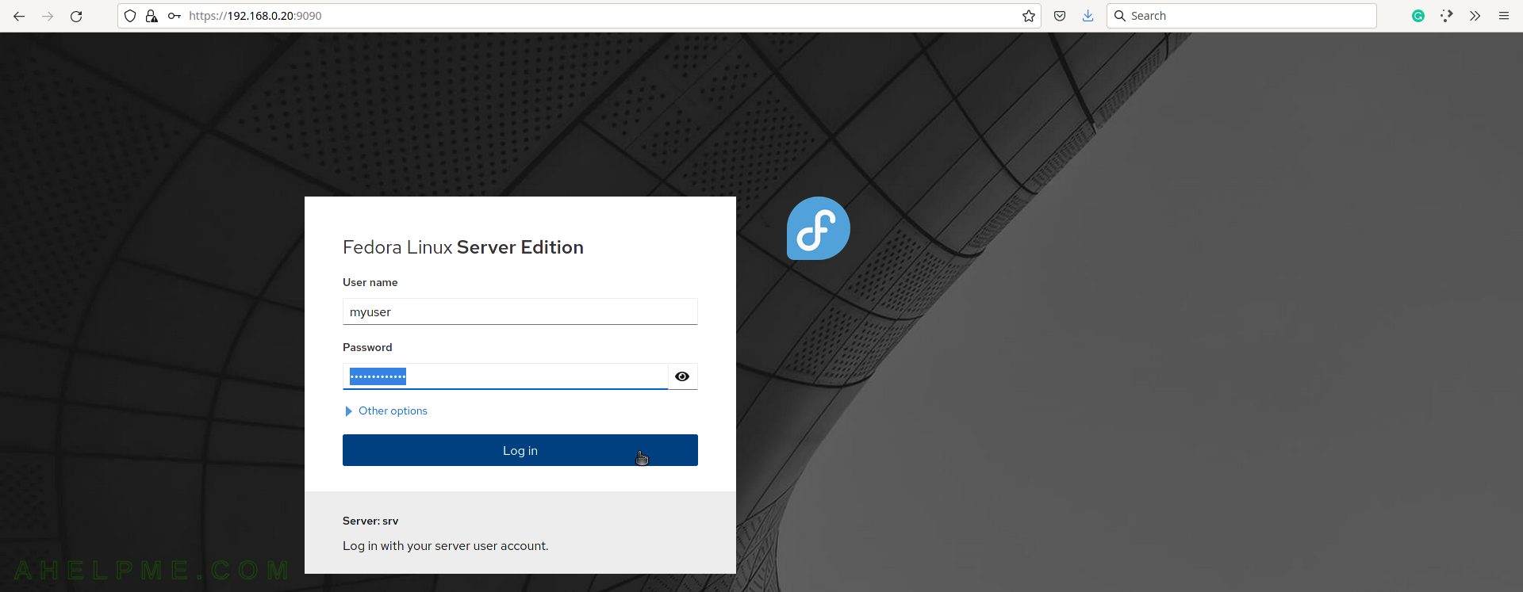Click the User name field
The height and width of the screenshot is (592, 1523).
coord(520,311)
